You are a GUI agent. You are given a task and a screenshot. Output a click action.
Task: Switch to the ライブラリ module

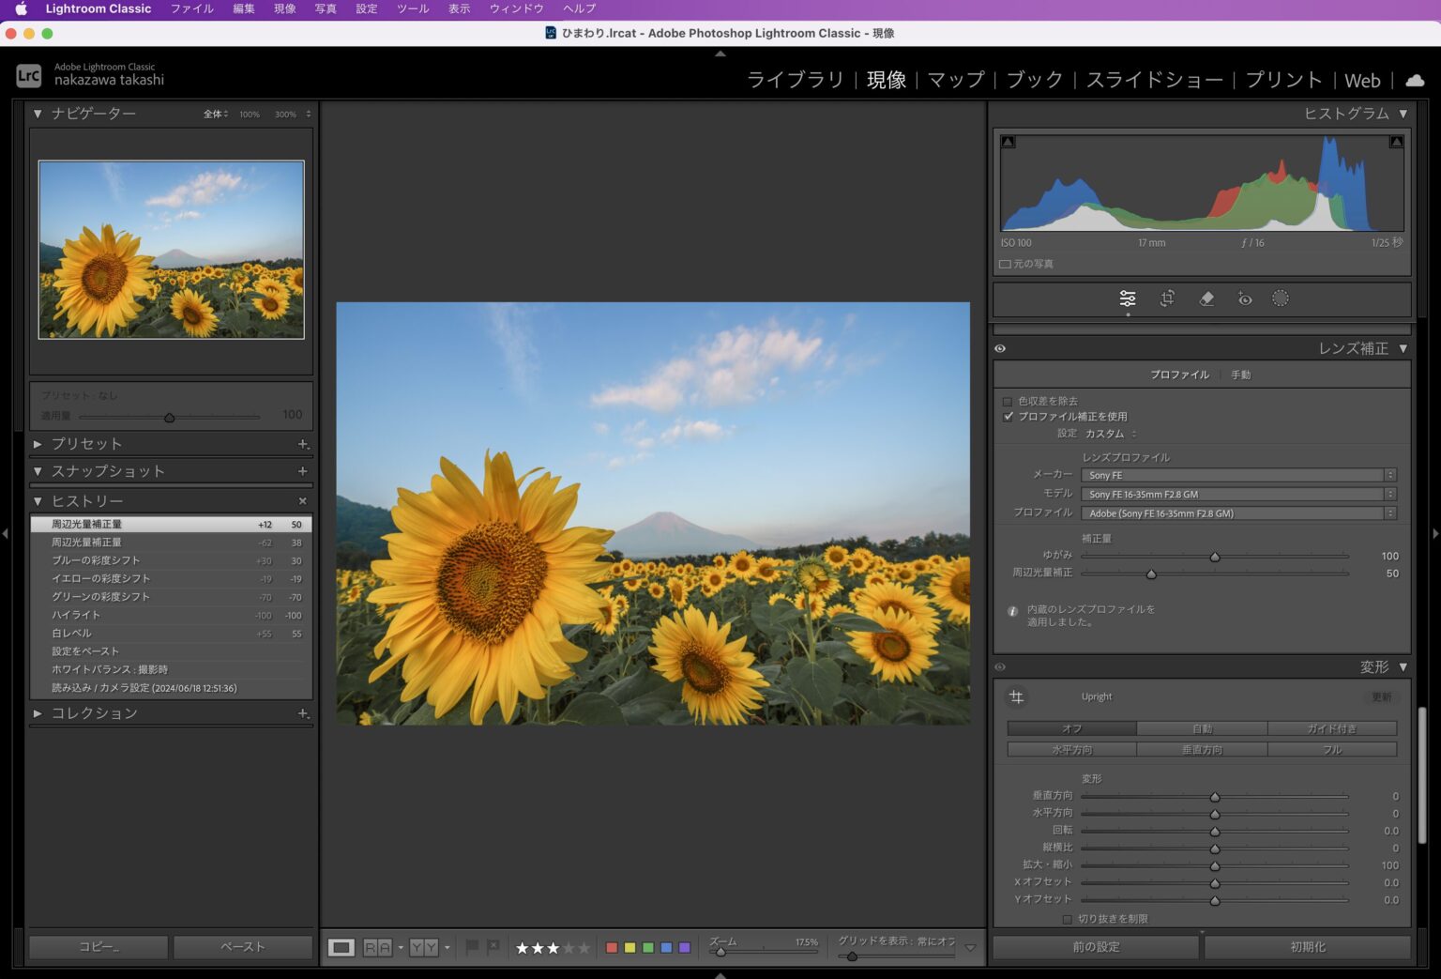795,81
